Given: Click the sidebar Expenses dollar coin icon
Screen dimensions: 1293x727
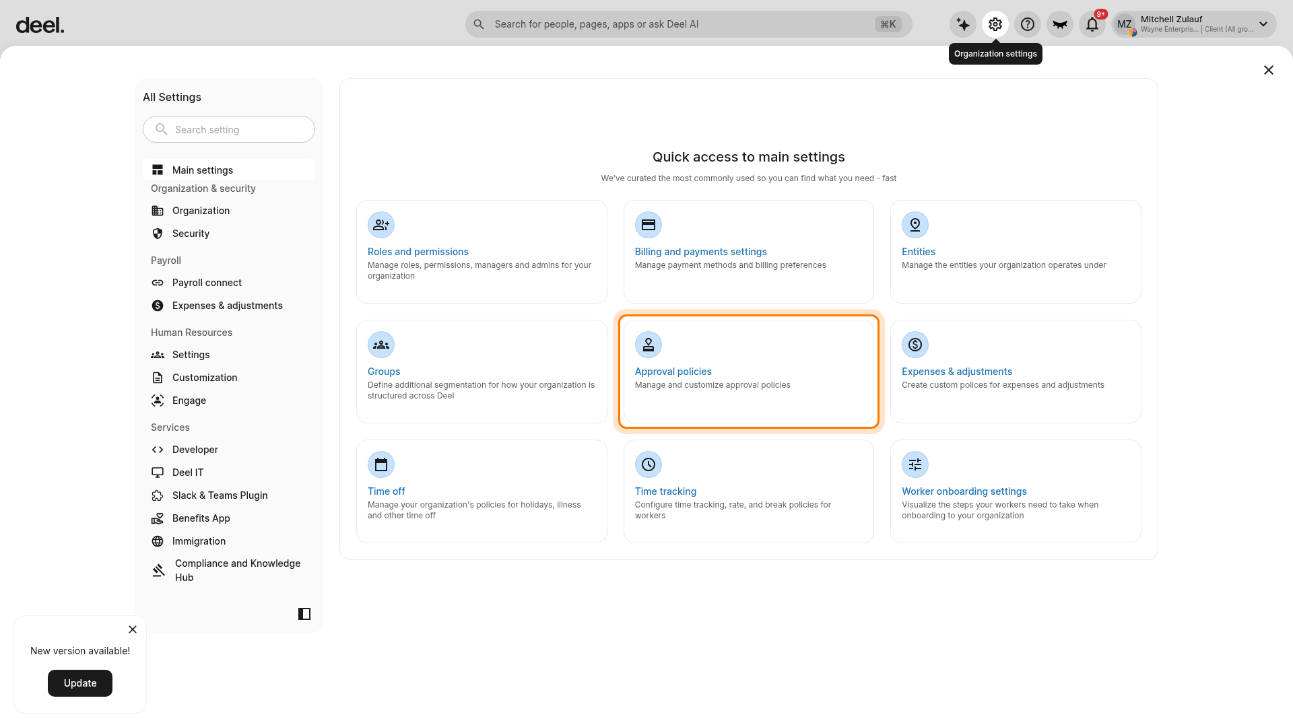Looking at the screenshot, I should point(158,306).
